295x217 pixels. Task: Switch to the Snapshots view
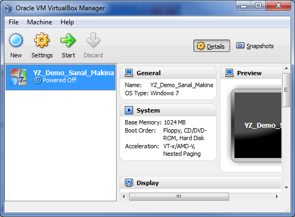pyautogui.click(x=255, y=46)
